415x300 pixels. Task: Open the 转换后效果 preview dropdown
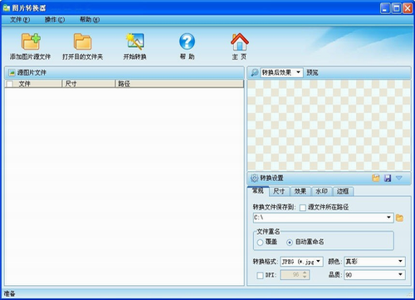pyautogui.click(x=281, y=72)
